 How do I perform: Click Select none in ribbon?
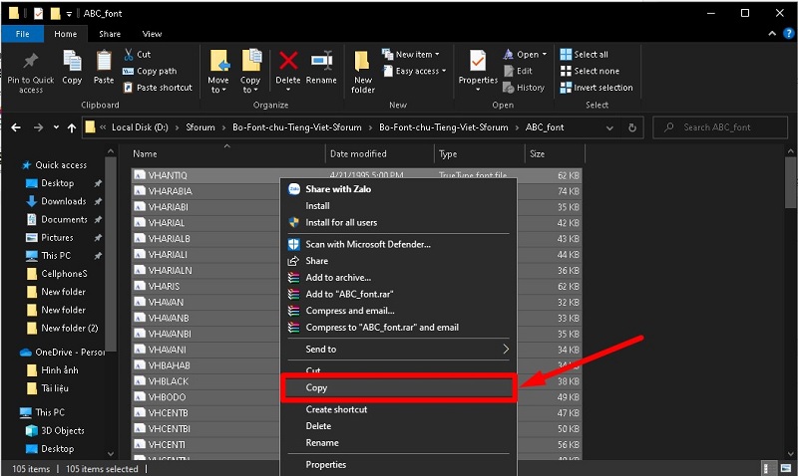[x=590, y=71]
